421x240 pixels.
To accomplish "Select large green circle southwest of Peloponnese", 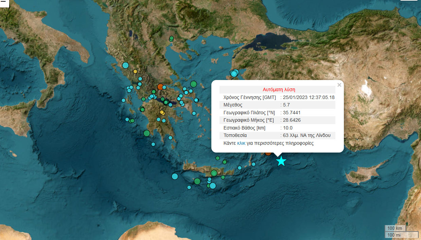I will pyautogui.click(x=146, y=133).
